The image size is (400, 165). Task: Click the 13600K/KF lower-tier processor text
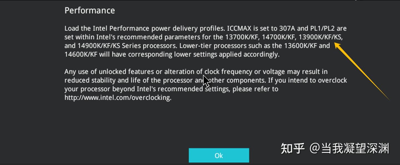[301, 46]
